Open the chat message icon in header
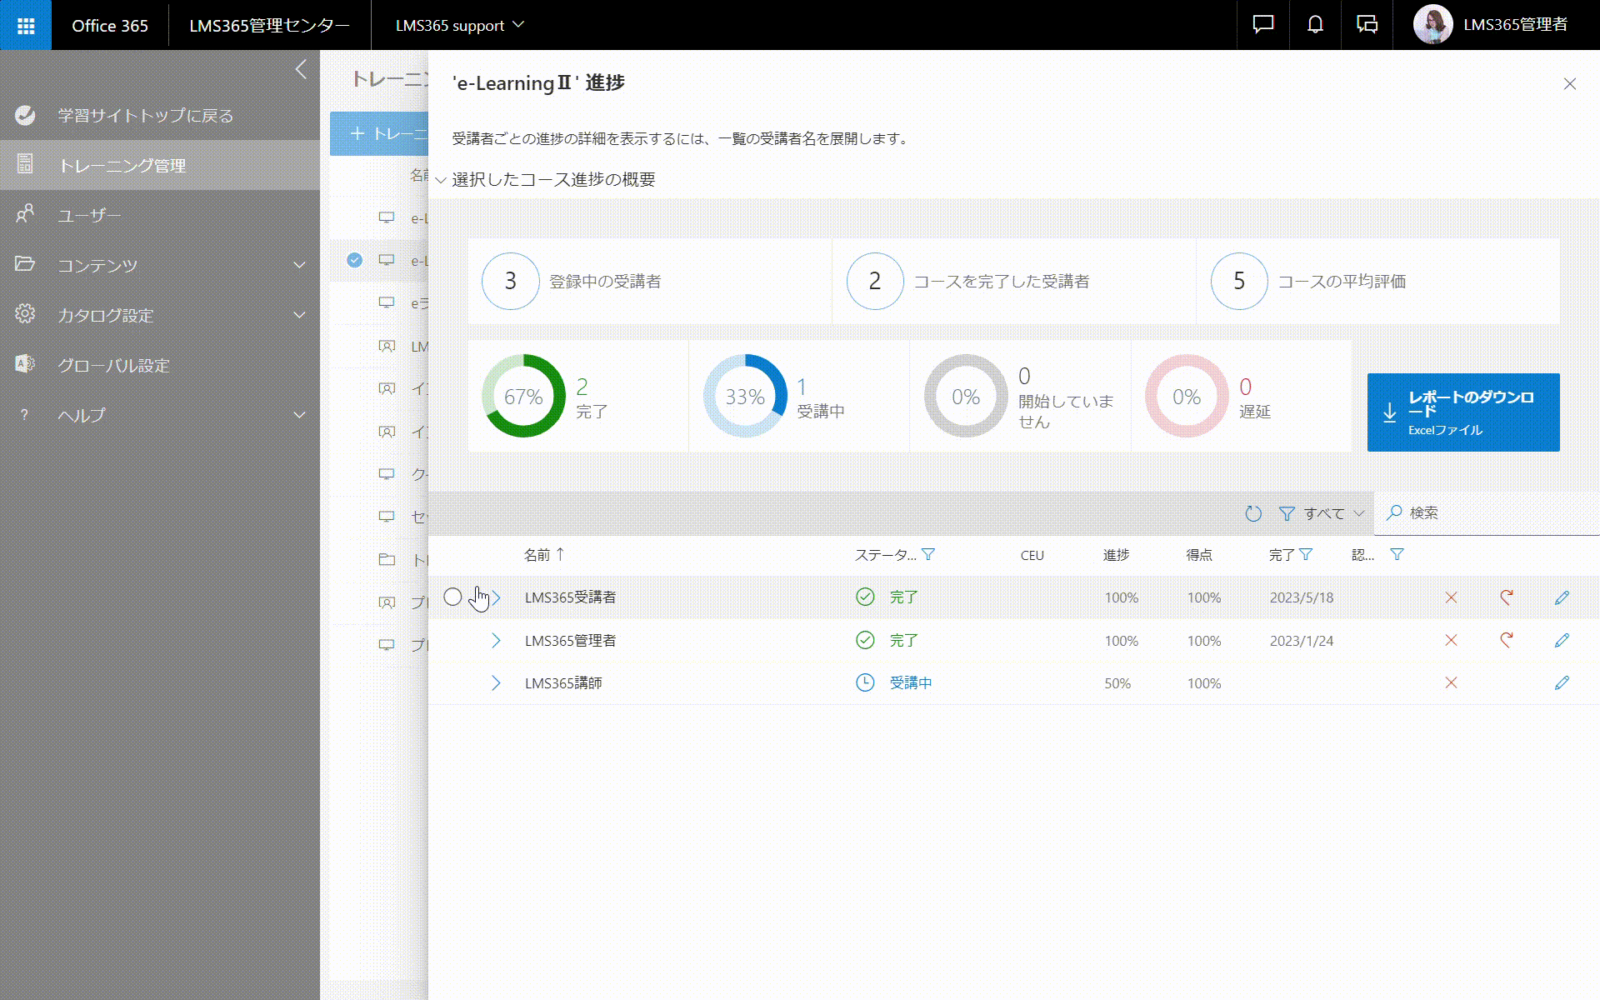The width and height of the screenshot is (1600, 1000). coord(1263,25)
